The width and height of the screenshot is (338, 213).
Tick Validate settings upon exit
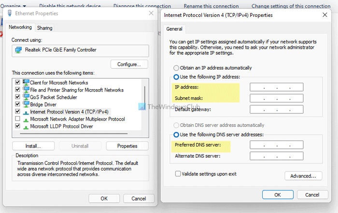178,173
